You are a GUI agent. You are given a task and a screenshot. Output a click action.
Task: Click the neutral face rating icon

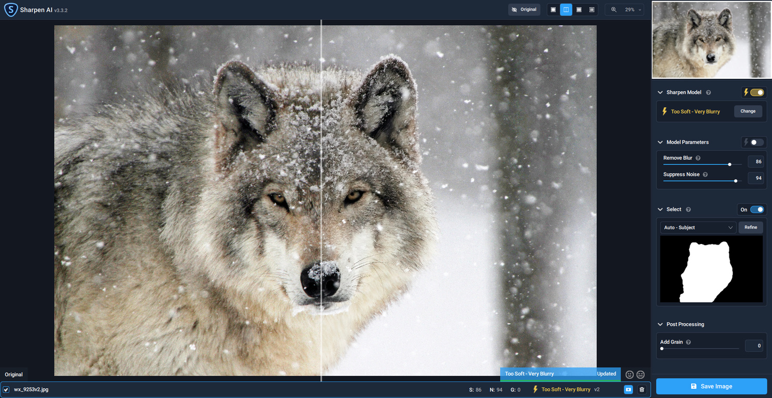(x=641, y=375)
